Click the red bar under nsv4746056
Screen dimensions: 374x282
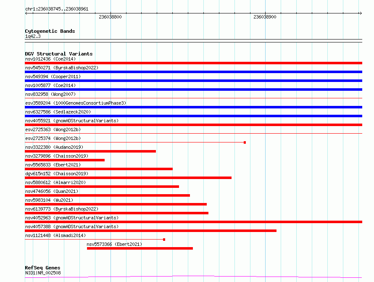tap(107, 195)
